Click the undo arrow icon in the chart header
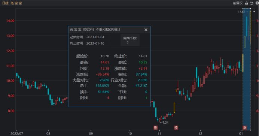Viewport: 259px width, 136px height. tap(252, 3)
